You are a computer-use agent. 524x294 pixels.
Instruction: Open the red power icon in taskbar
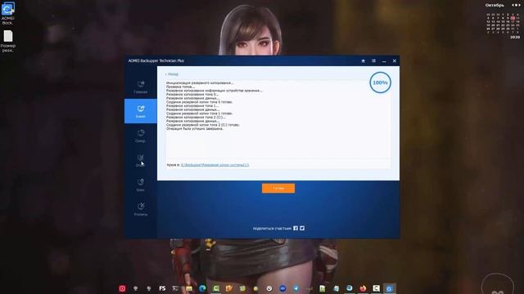(122, 288)
